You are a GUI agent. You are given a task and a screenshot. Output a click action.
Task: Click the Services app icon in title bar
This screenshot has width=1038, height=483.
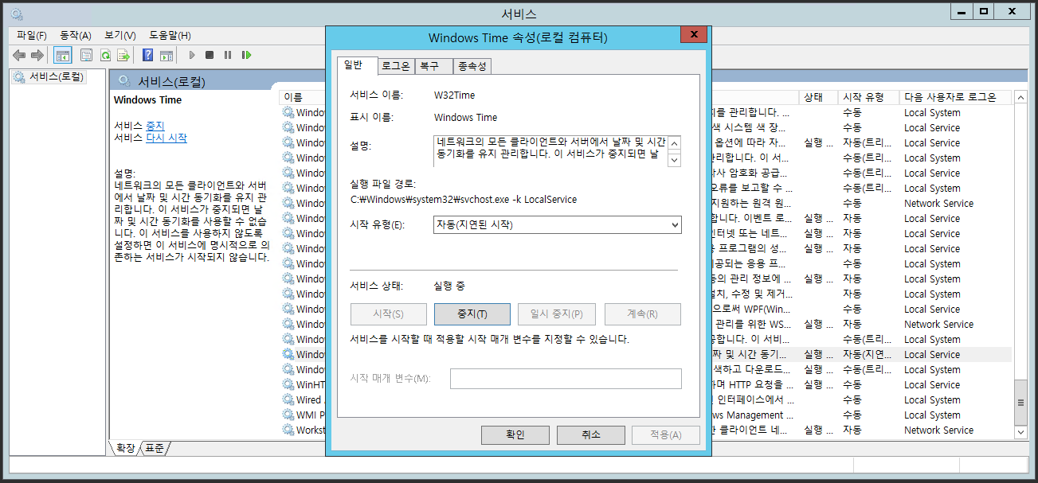[x=17, y=14]
